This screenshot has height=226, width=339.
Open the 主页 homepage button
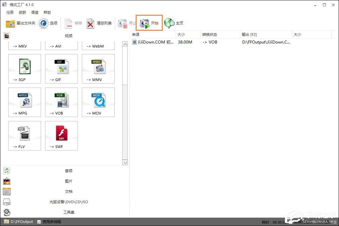point(174,23)
